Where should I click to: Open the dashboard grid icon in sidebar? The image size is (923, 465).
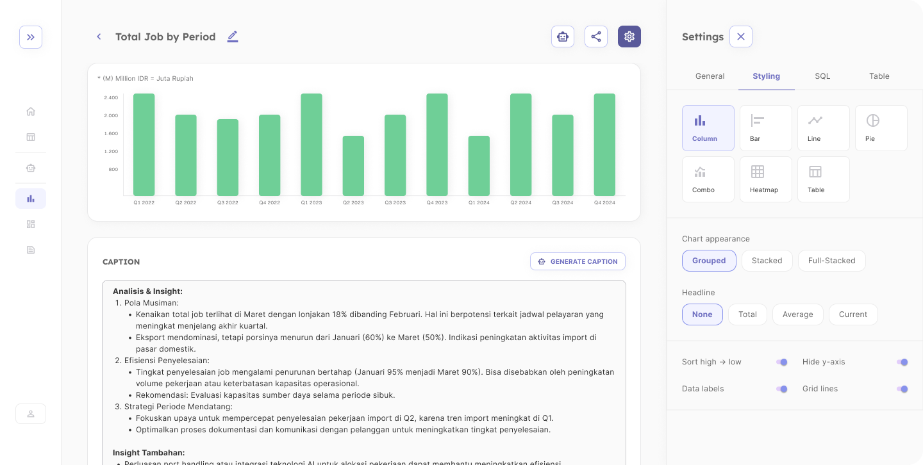pyautogui.click(x=31, y=224)
